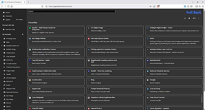Open the Brave Shields lion icon
The height and width of the screenshot is (110, 205).
coord(158,6)
